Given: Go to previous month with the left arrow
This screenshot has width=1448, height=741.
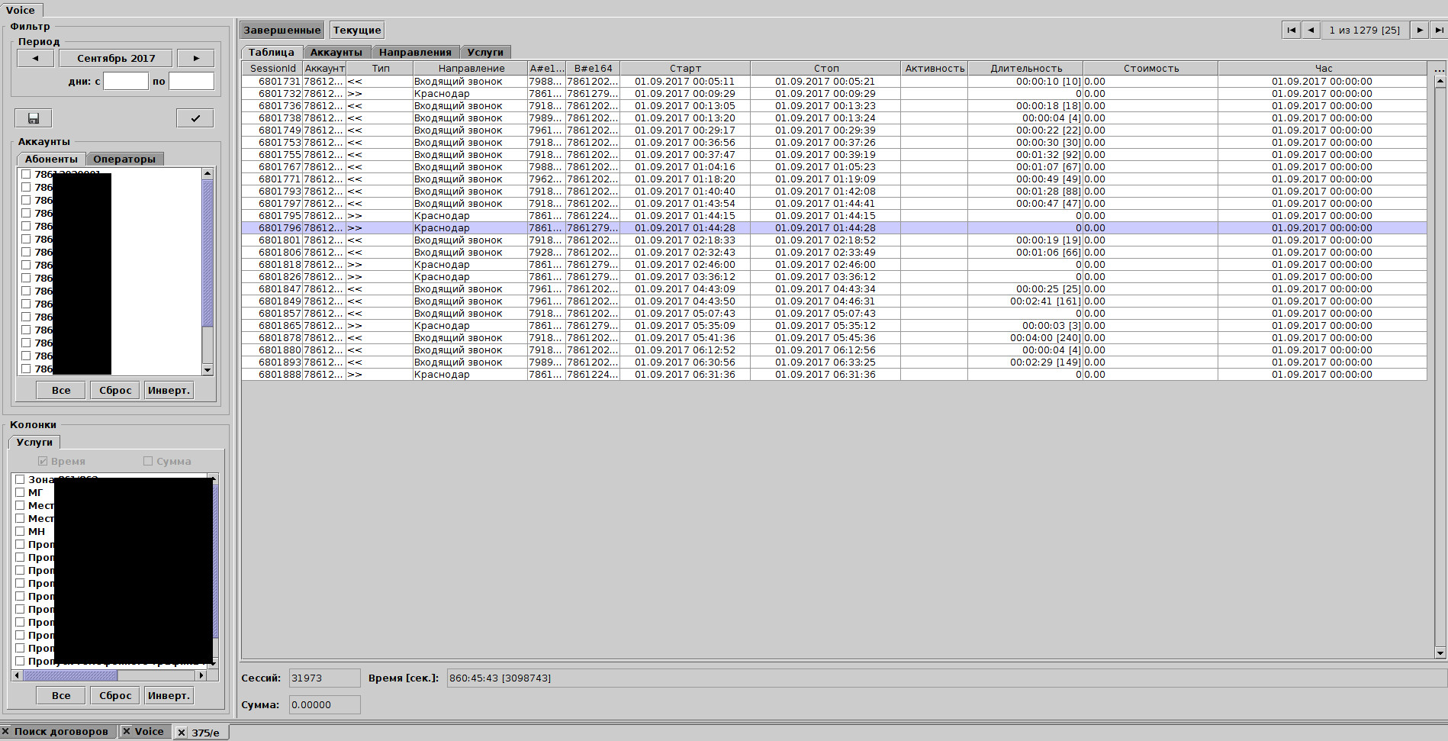Looking at the screenshot, I should (x=35, y=57).
